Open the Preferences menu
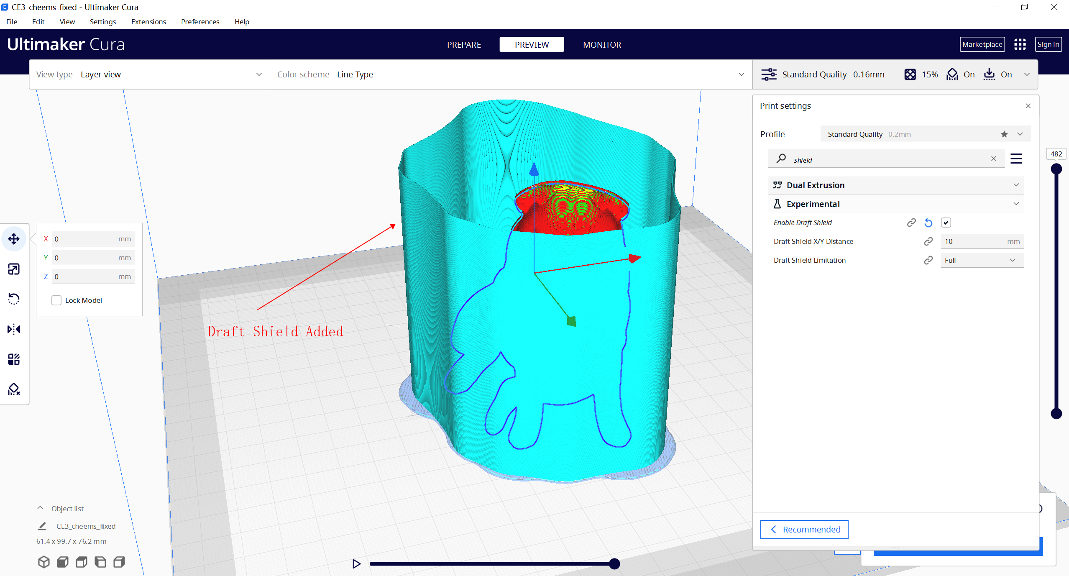The image size is (1069, 576). tap(200, 22)
